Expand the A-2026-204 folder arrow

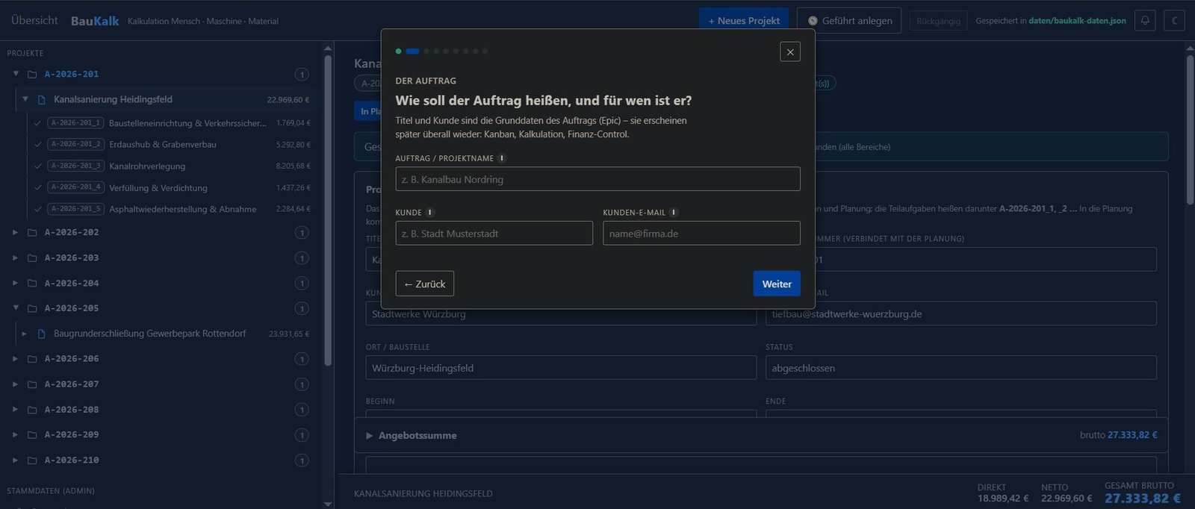click(x=16, y=283)
